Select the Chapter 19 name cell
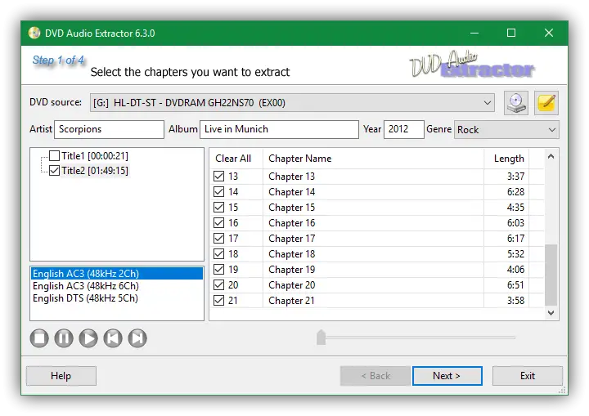 pyautogui.click(x=373, y=269)
